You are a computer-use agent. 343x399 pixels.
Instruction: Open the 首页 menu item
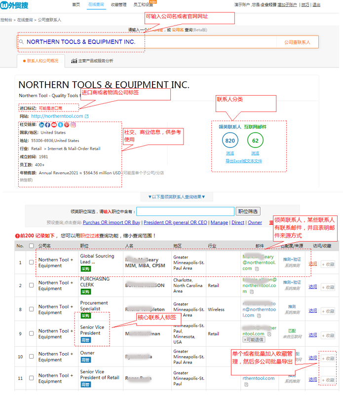click(76, 4)
